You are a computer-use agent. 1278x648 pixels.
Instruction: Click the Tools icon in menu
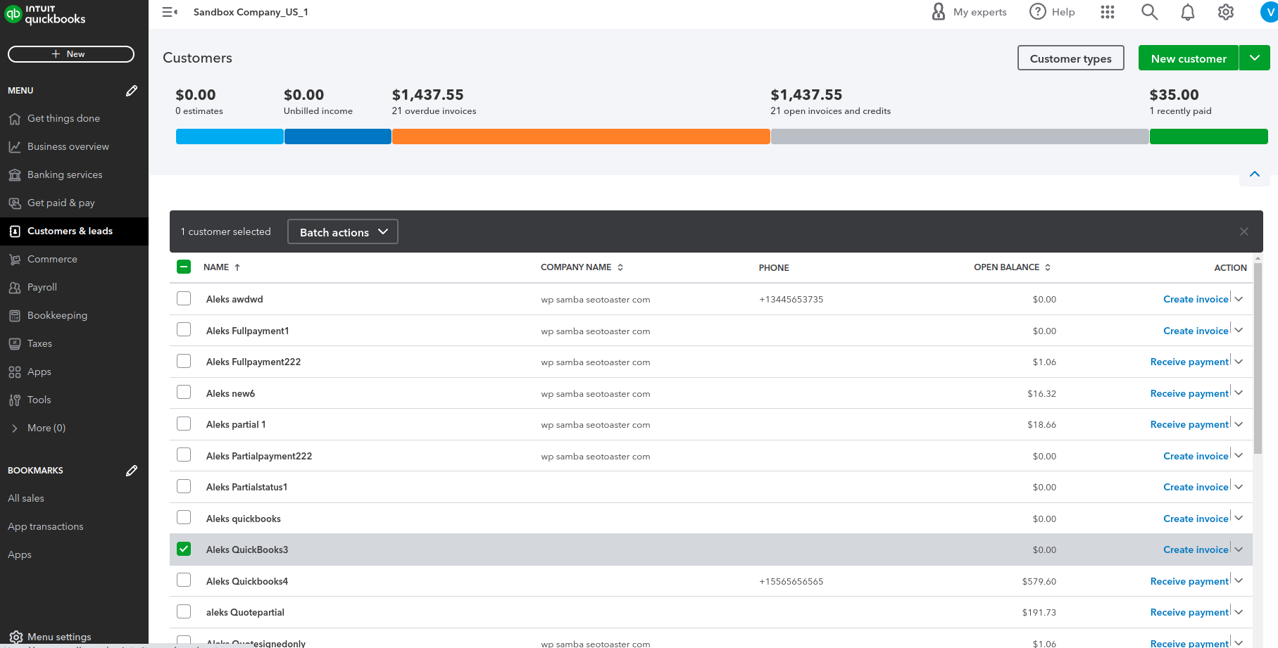(15, 400)
